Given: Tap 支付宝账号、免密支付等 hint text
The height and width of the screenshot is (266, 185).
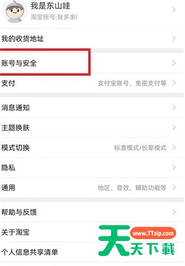Looking at the screenshot, I should (132, 83).
